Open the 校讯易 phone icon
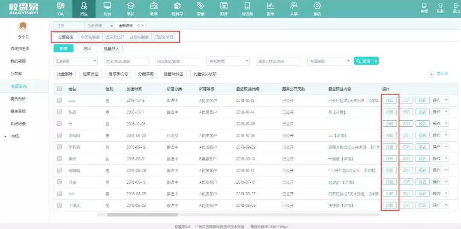Viewport: 461px width, 229px height. pyautogui.click(x=247, y=6)
